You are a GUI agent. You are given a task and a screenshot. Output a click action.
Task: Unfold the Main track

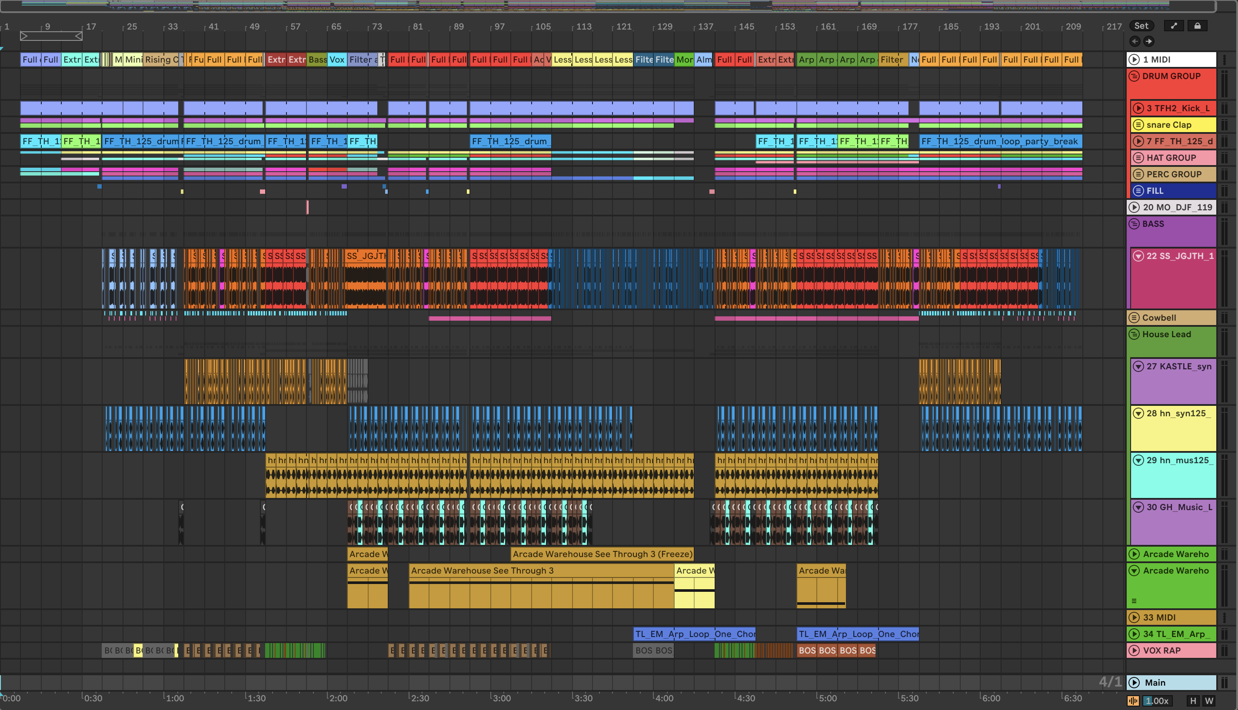point(1134,683)
